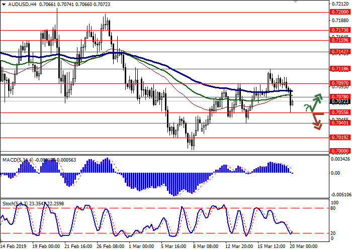Select the 0.71738 price level label
The width and height of the screenshot is (352, 251).
click(340, 30)
